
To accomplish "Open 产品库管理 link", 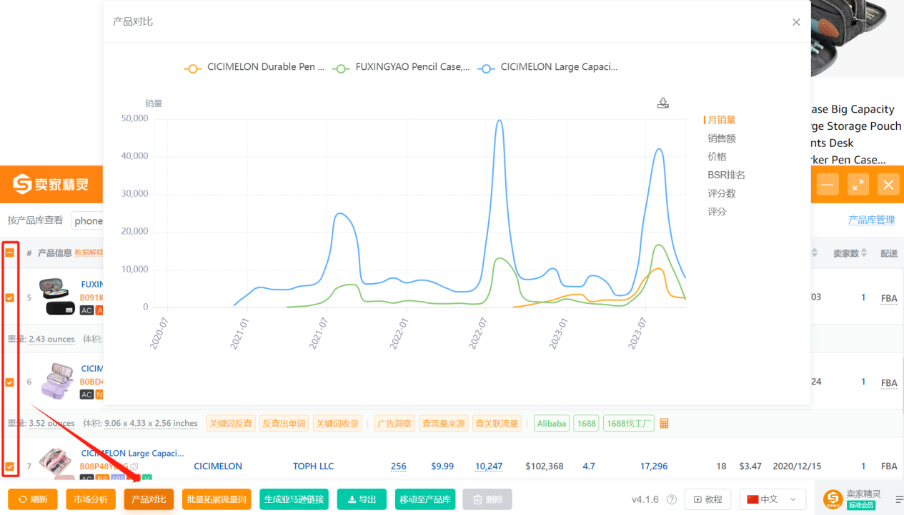I will [871, 220].
